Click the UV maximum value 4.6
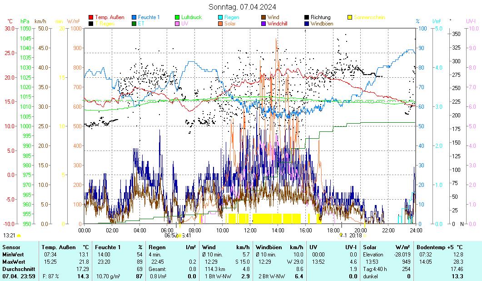Screen dimensions: 482x281 click(x=353, y=262)
